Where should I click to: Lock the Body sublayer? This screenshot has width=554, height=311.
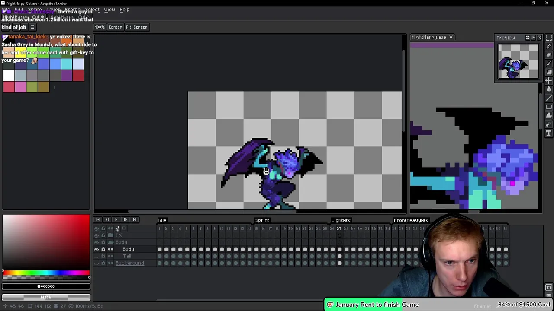point(103,249)
